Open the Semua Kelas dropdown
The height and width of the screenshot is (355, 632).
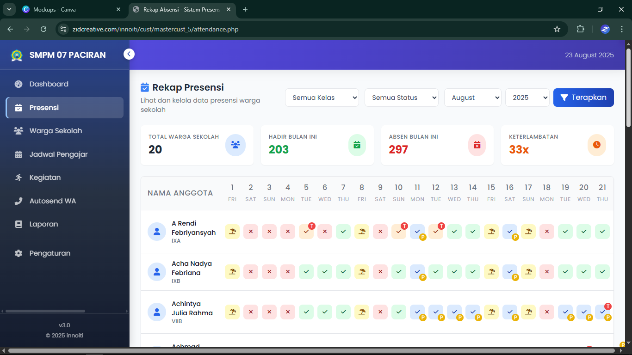point(322,98)
